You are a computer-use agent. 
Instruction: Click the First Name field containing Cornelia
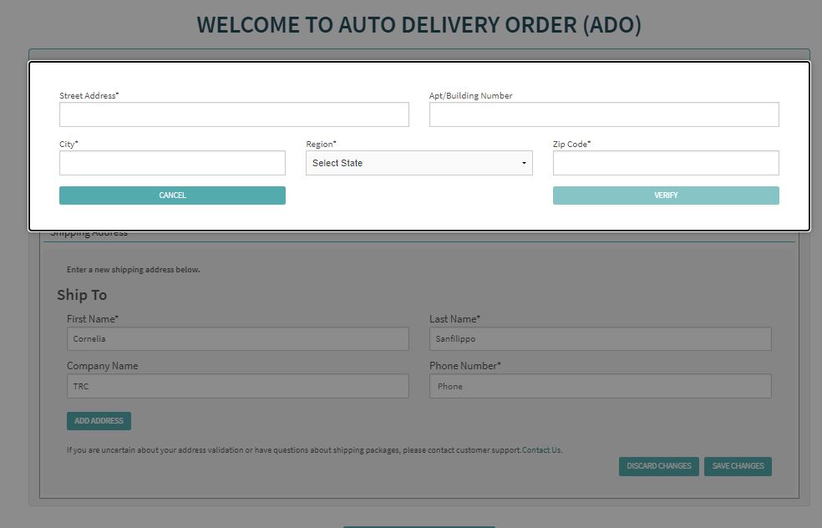[237, 338]
